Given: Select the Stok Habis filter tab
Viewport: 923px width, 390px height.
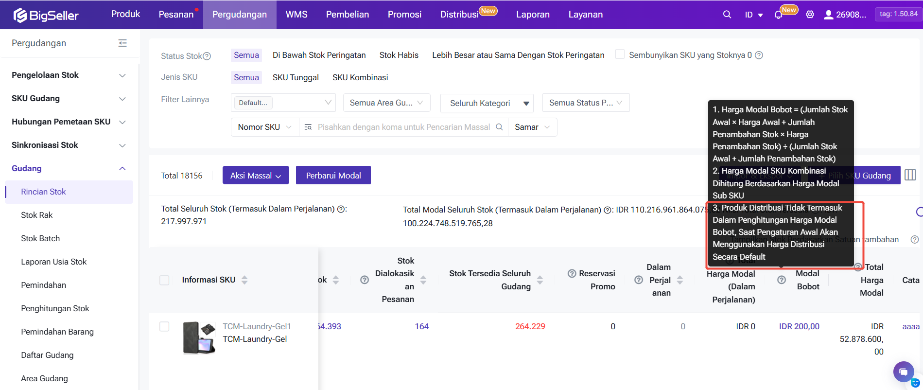Looking at the screenshot, I should coord(399,55).
